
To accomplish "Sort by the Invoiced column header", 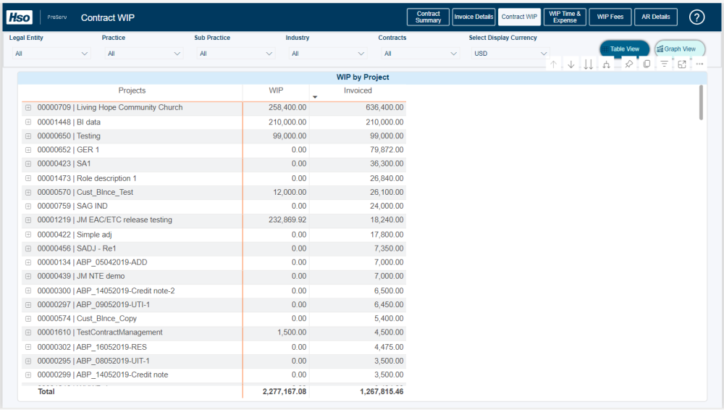I will [x=358, y=91].
